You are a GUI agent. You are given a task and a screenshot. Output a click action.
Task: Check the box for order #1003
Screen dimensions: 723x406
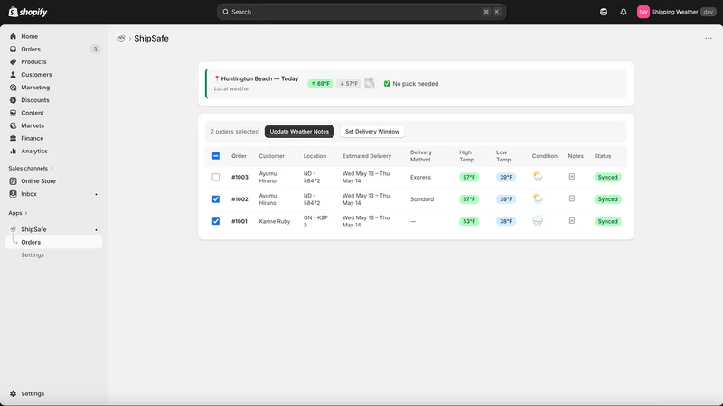[x=216, y=177]
